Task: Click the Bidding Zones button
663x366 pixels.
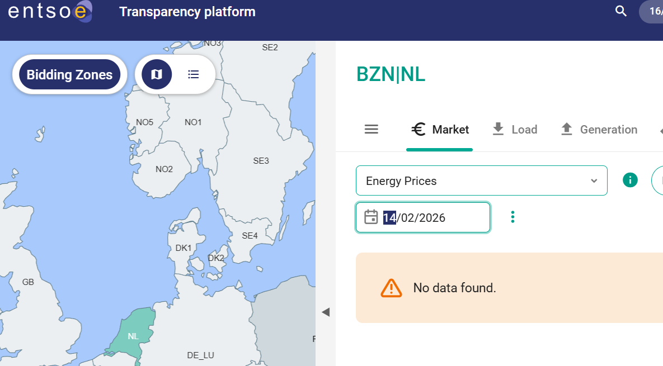Action: point(69,74)
